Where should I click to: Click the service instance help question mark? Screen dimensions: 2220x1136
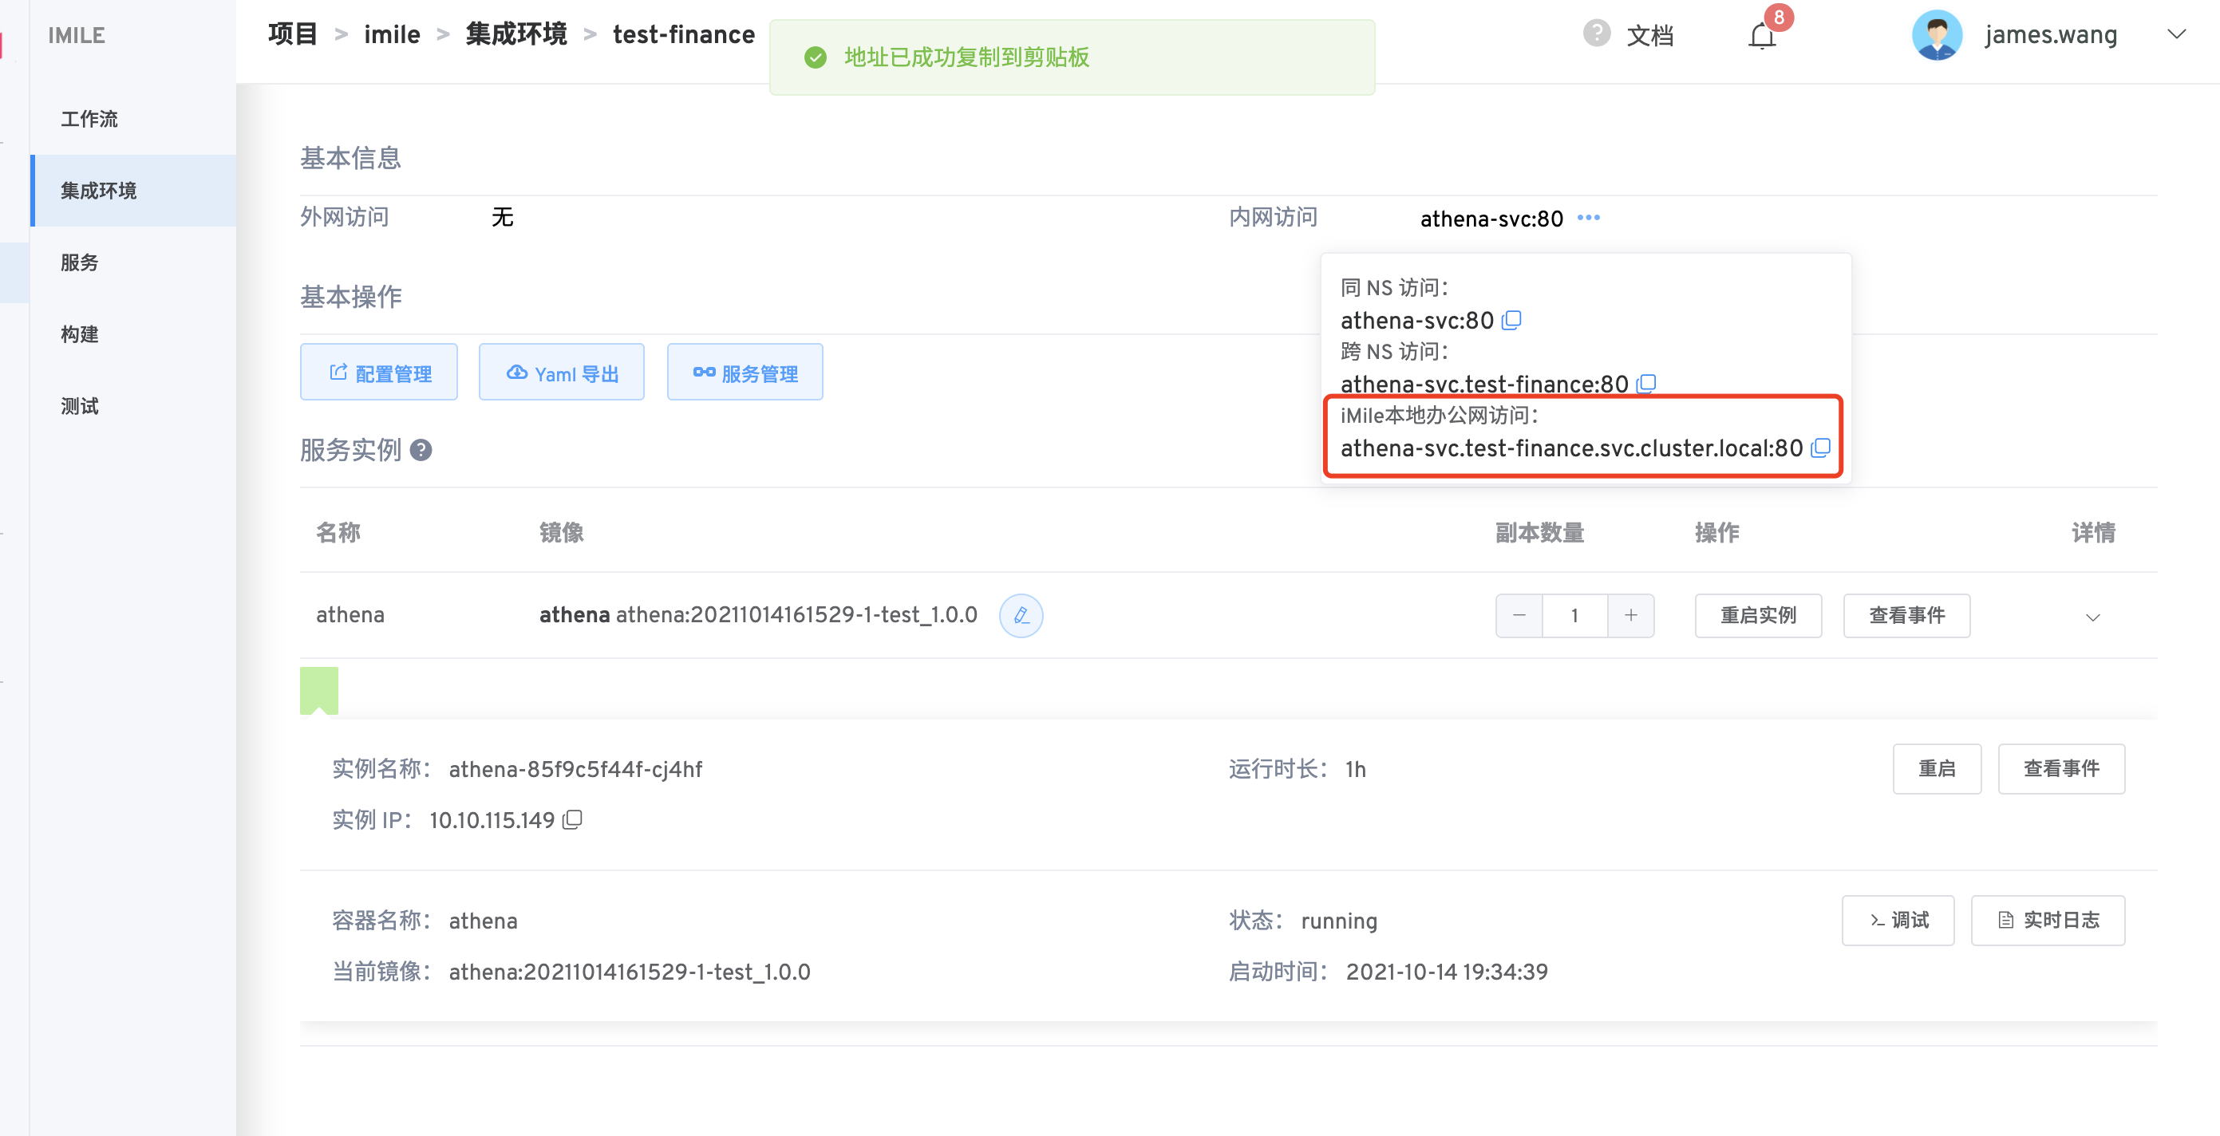421,450
